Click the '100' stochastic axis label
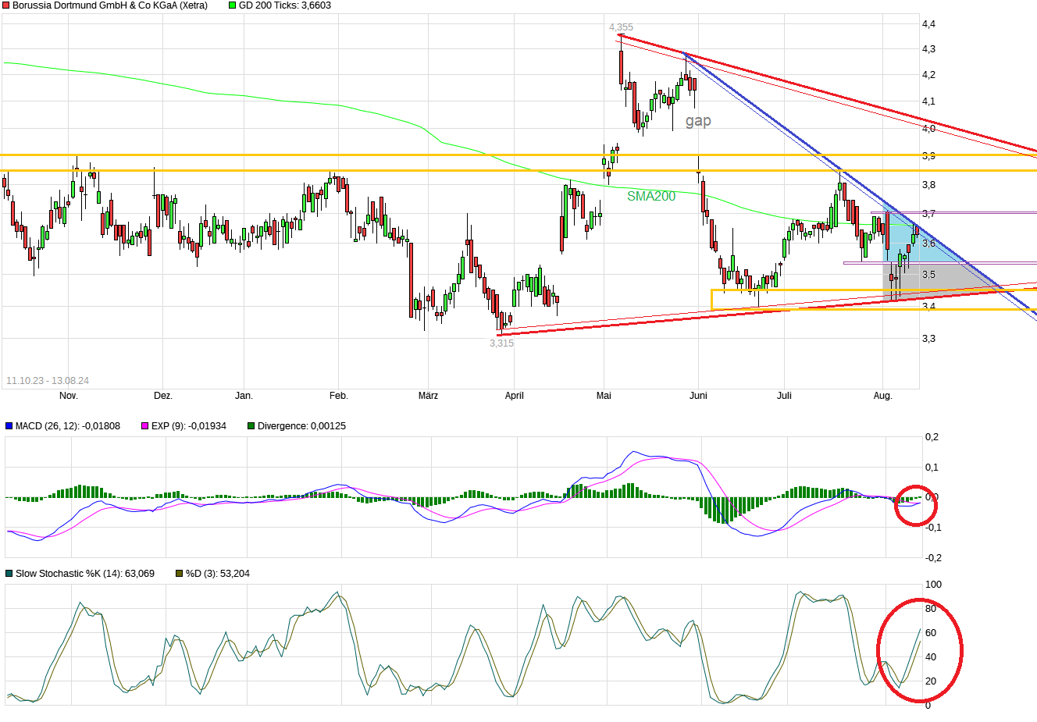1037x722 pixels. 933,585
